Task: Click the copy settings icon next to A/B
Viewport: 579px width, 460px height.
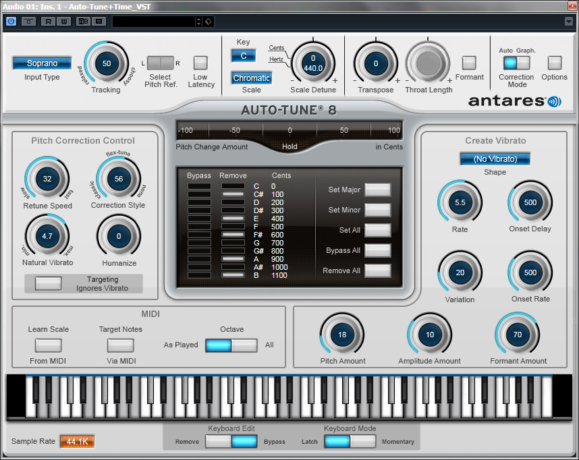Action: click(99, 22)
